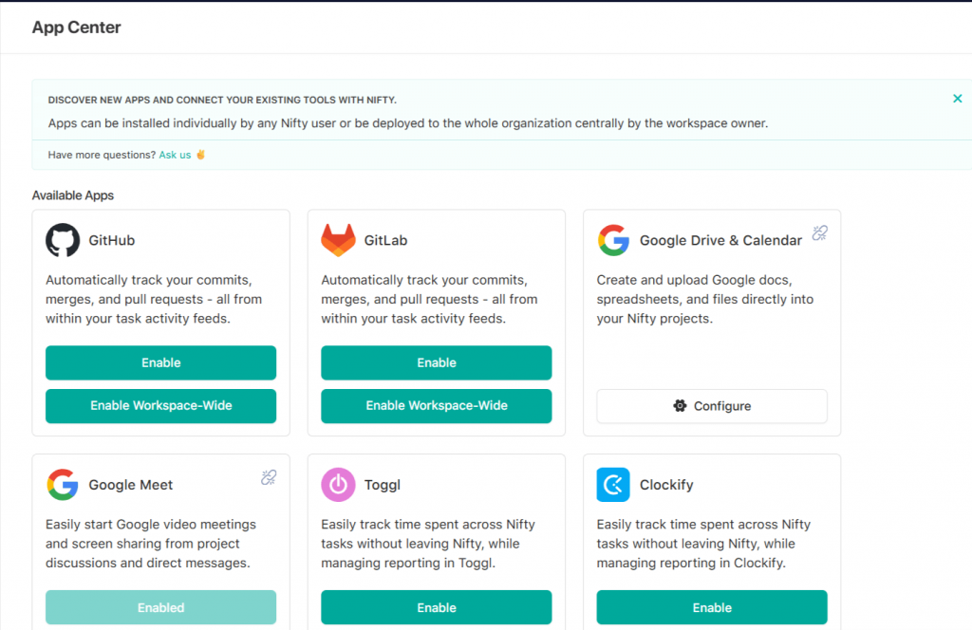Dismiss the discover apps banner
Viewport: 972px width, 630px height.
pos(957,99)
